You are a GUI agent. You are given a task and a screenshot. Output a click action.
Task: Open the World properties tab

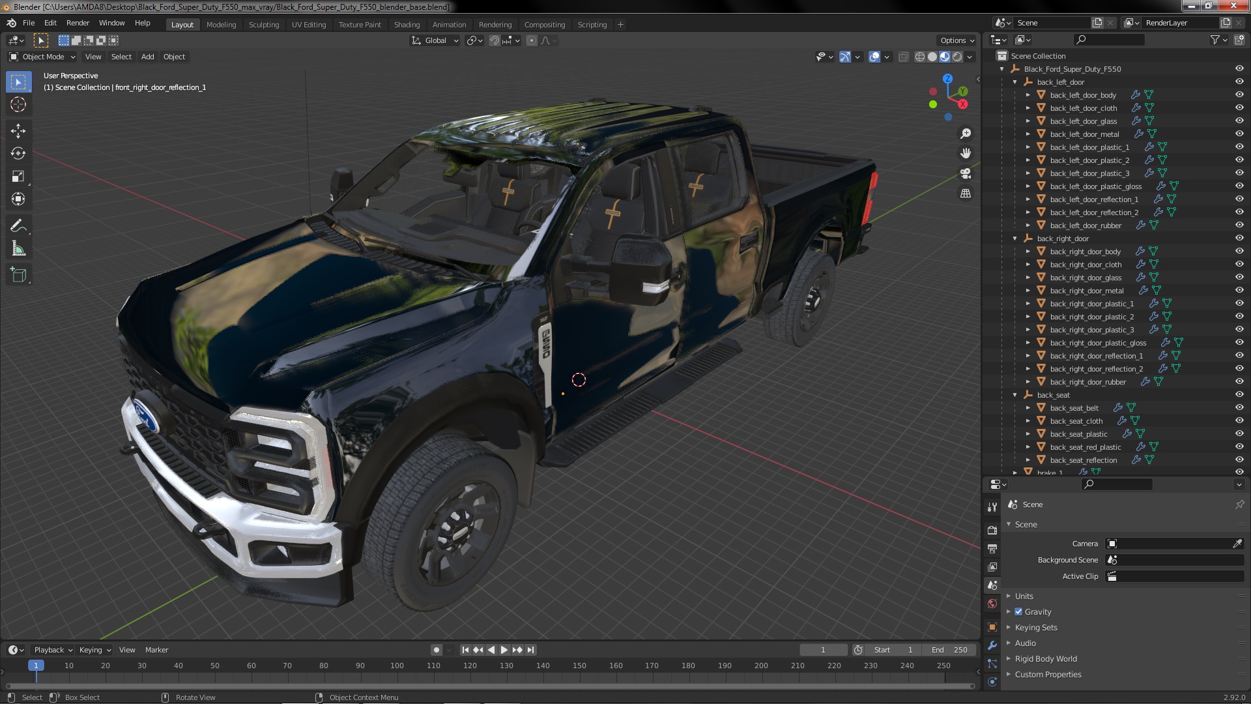[992, 604]
